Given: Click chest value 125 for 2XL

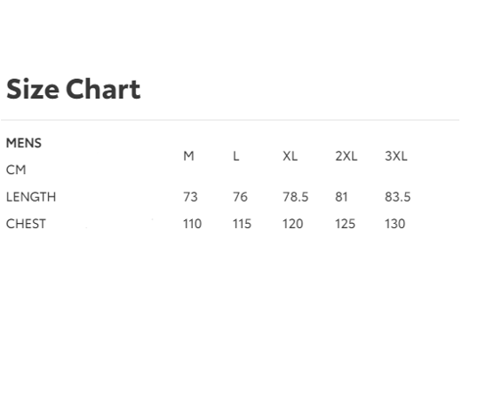Looking at the screenshot, I should click(x=345, y=224).
